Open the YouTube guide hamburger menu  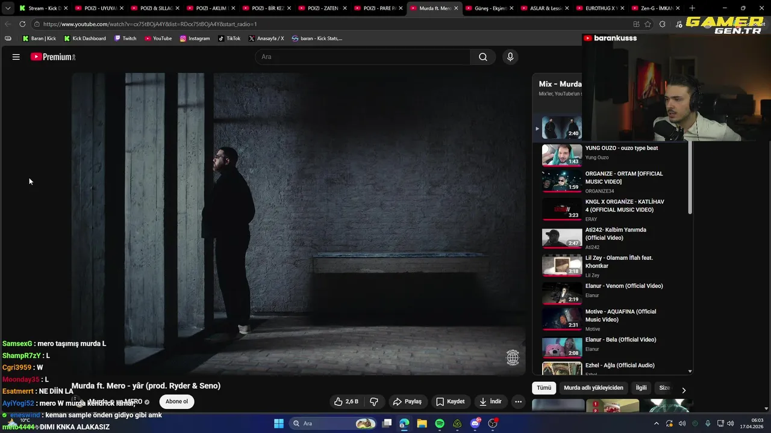pyautogui.click(x=16, y=57)
